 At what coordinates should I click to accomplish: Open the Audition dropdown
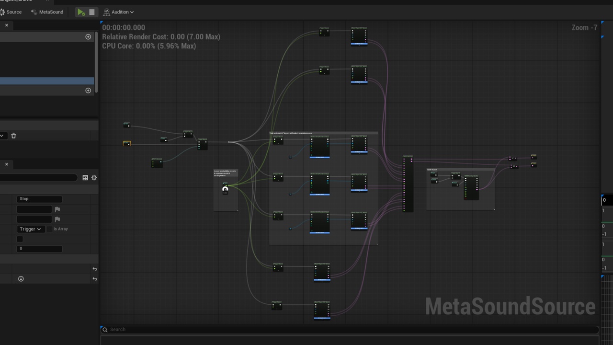[118, 12]
